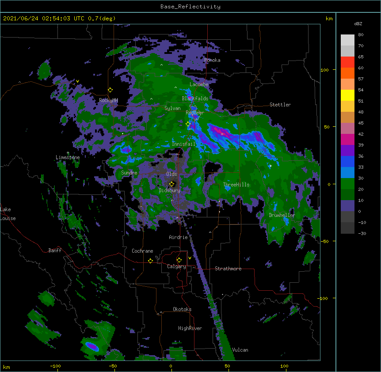
Task: Click the -100 tick on the bottom axis
Action: pyautogui.click(x=55, y=366)
